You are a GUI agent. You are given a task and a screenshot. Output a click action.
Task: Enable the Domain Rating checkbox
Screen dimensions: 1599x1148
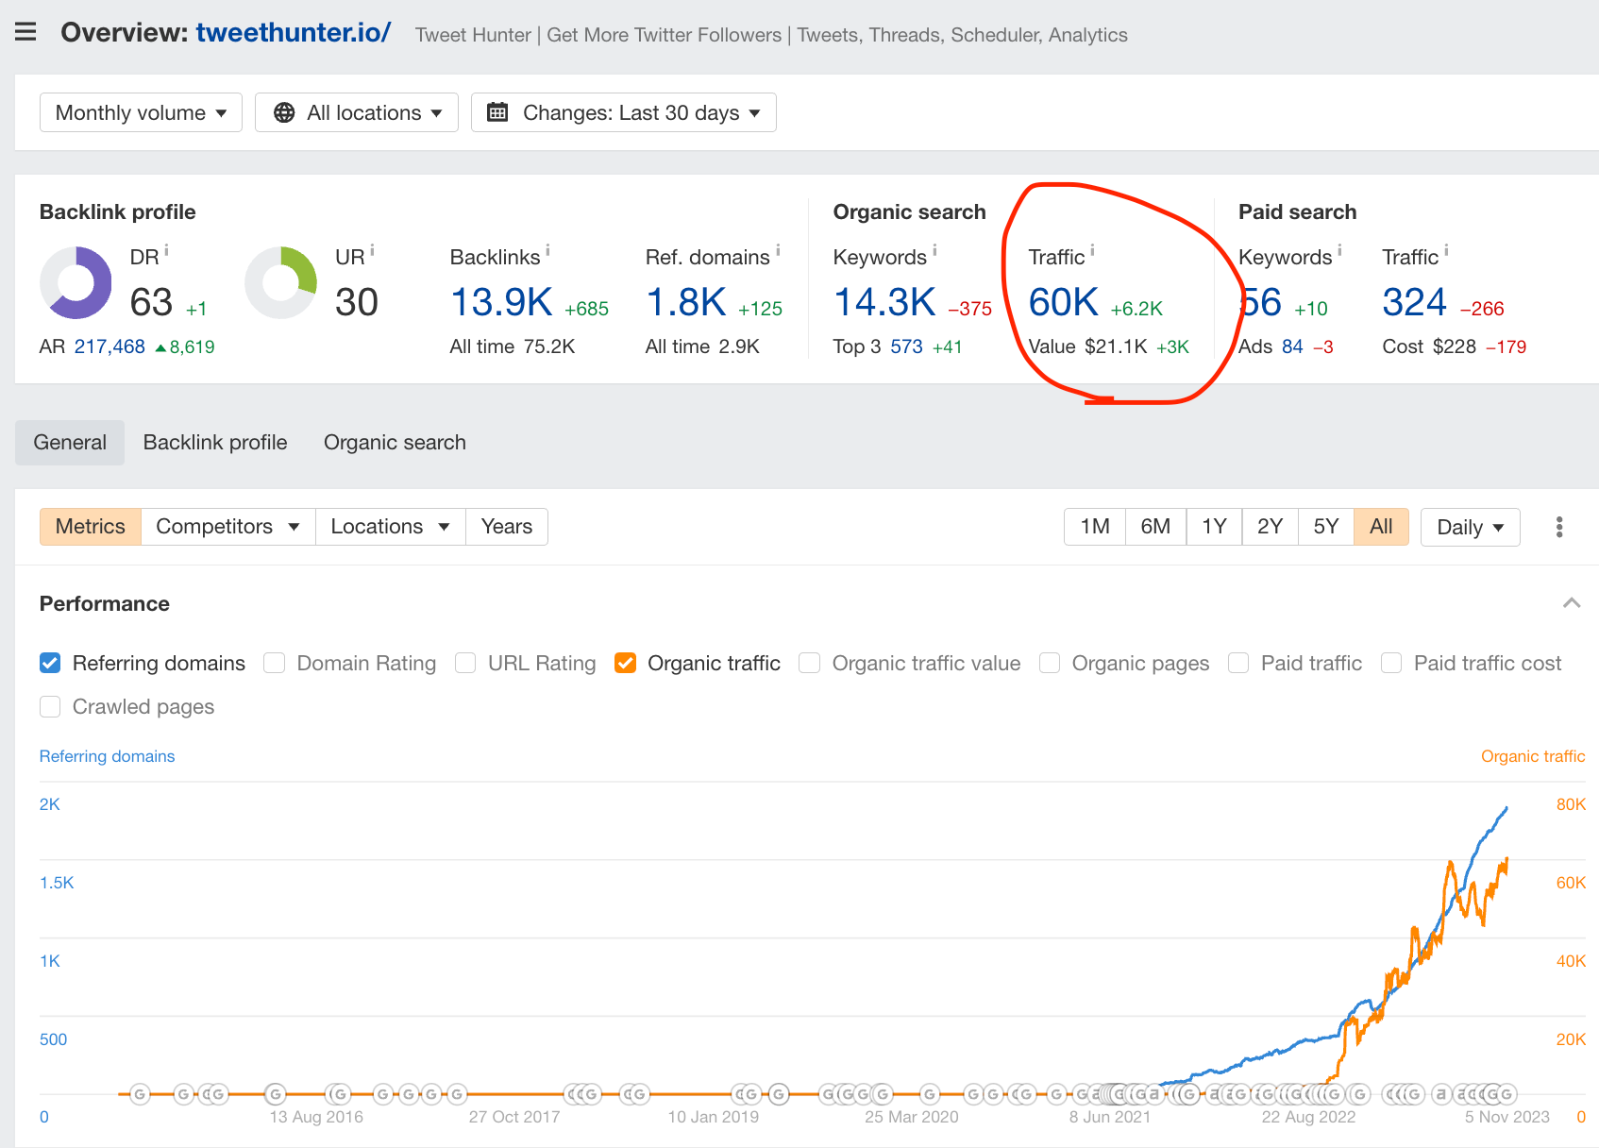coord(275,663)
